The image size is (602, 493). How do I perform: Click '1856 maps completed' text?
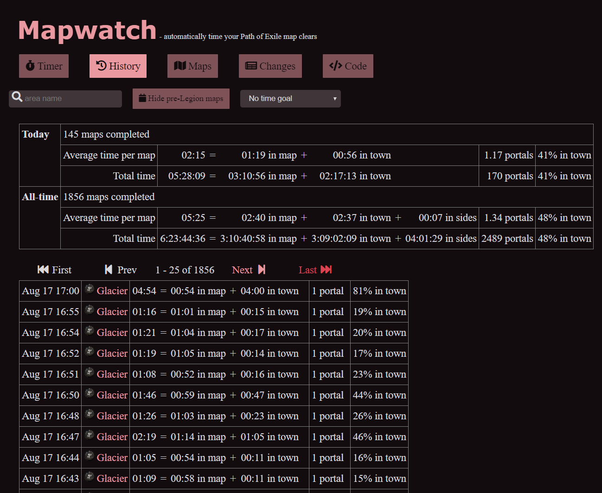click(x=109, y=197)
